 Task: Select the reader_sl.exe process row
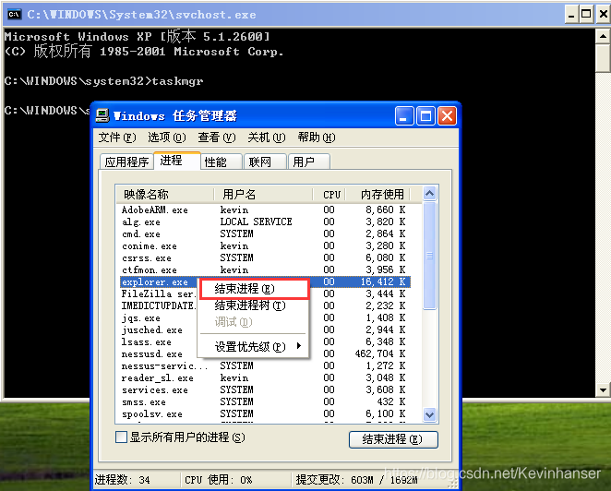pyautogui.click(x=265, y=378)
